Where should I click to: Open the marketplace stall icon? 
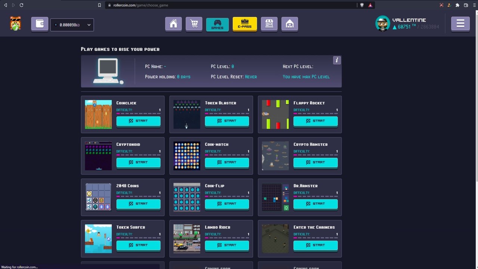pyautogui.click(x=269, y=24)
